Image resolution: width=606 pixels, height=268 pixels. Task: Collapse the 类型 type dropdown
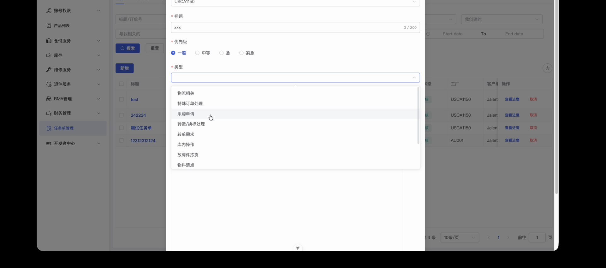click(x=414, y=78)
